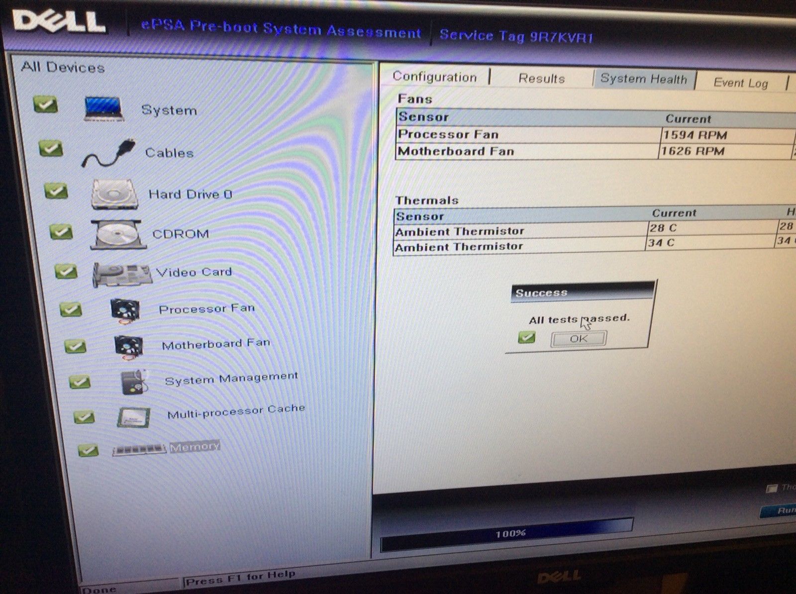Screen dimensions: 796x594
Task: Click the Multi-processor Cache chip icon
Action: coord(133,417)
